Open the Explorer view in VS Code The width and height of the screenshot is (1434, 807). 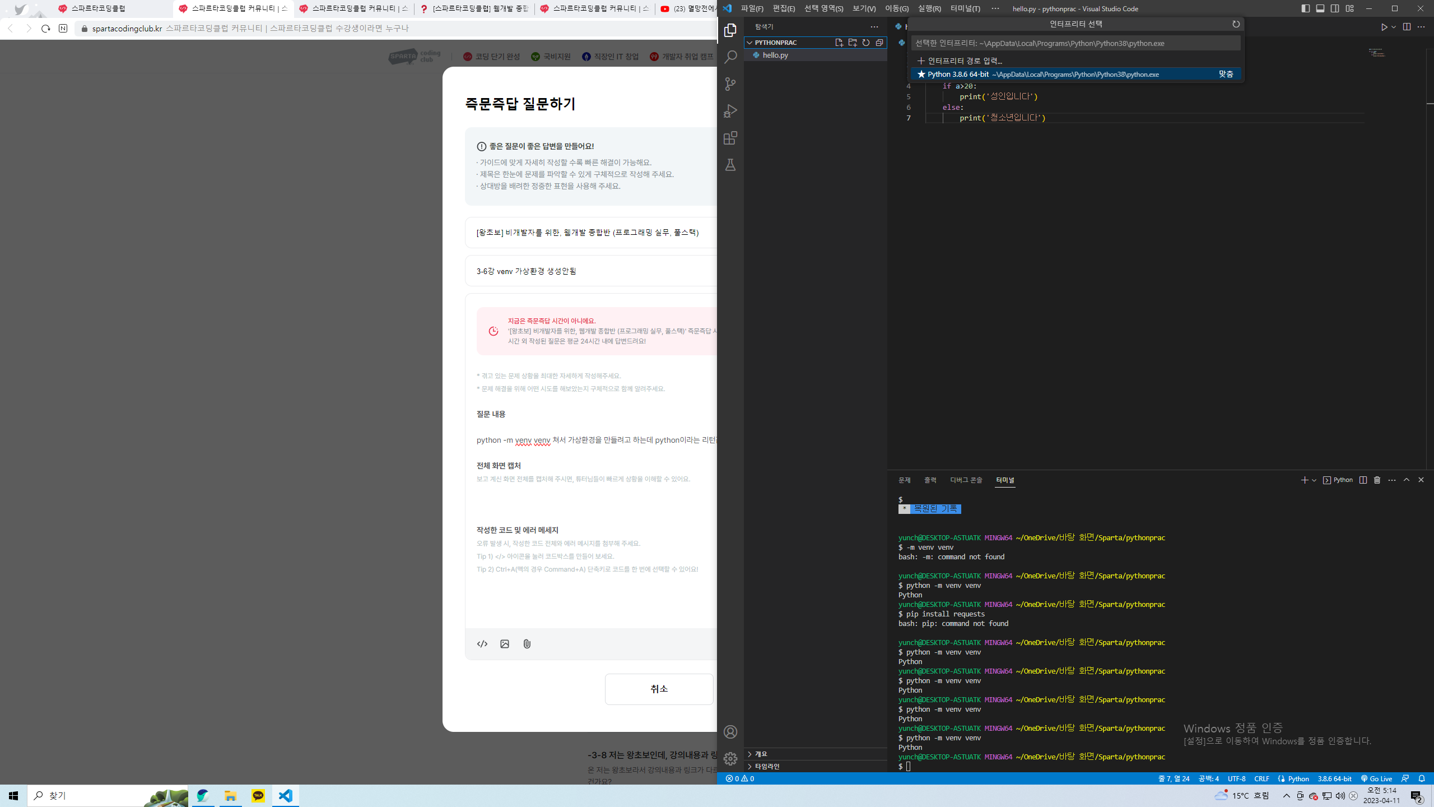730,30
